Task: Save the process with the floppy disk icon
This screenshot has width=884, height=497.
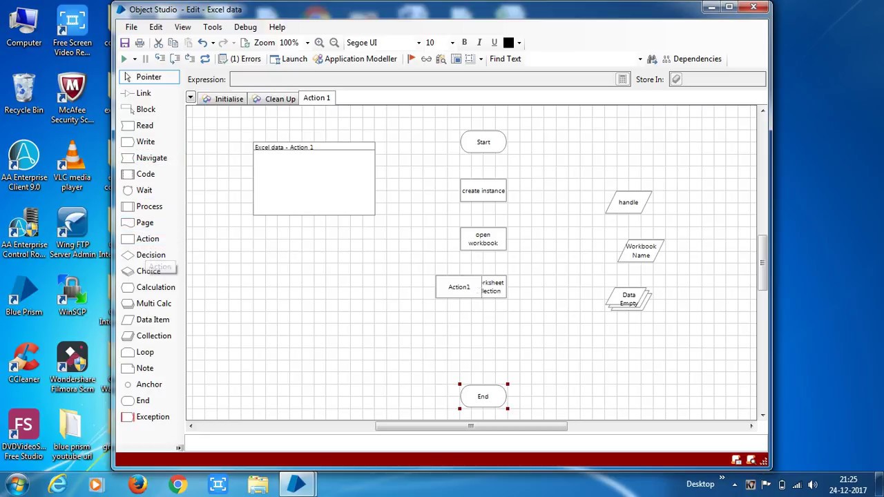Action: [125, 43]
